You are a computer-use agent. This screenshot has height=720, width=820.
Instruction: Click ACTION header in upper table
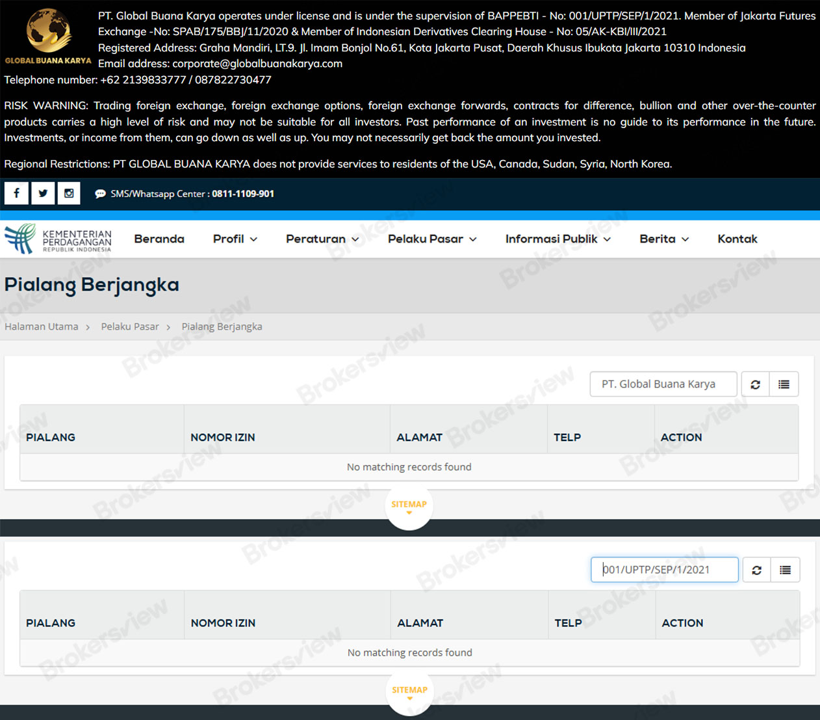pos(726,429)
